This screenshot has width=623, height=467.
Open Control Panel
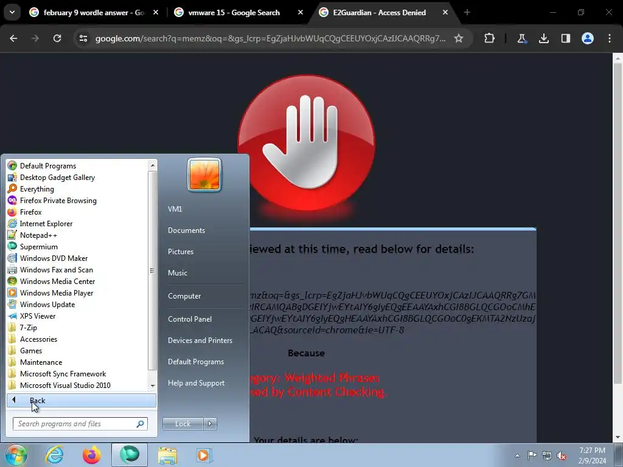190,319
